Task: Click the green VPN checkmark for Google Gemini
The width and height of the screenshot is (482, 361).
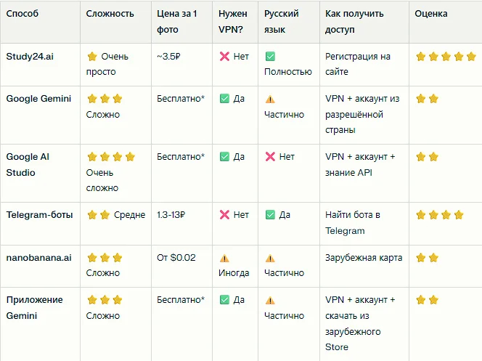Action: tap(224, 99)
